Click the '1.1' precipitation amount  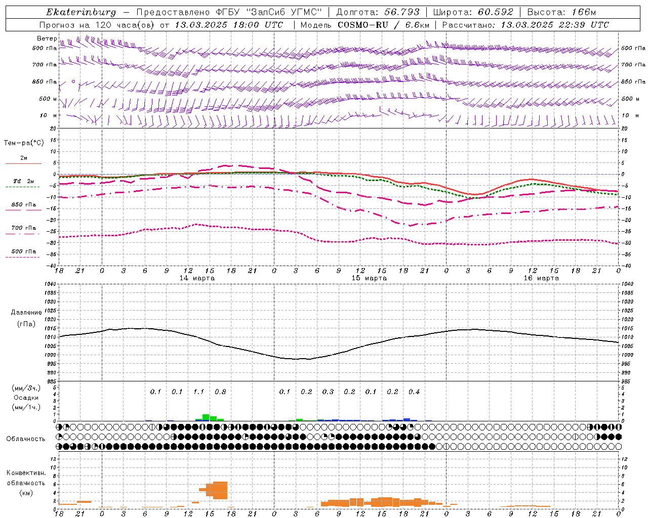[x=198, y=392]
